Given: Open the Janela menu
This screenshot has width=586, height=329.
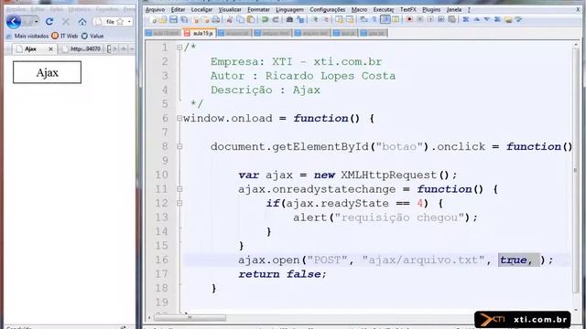Looking at the screenshot, I should [454, 9].
